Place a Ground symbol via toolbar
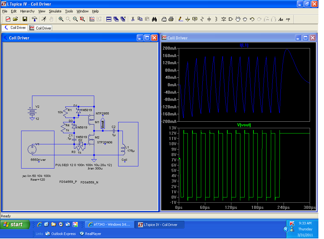The width and height of the screenshot is (324, 239). coord(187,19)
